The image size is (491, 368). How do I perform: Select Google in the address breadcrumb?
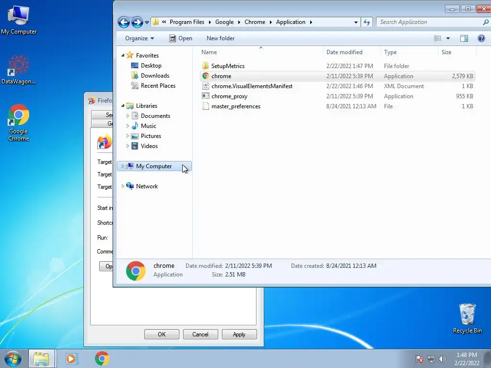point(224,22)
